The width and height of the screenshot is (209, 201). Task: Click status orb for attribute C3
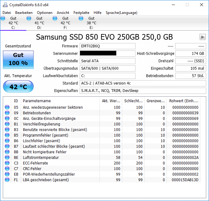click(x=7, y=163)
